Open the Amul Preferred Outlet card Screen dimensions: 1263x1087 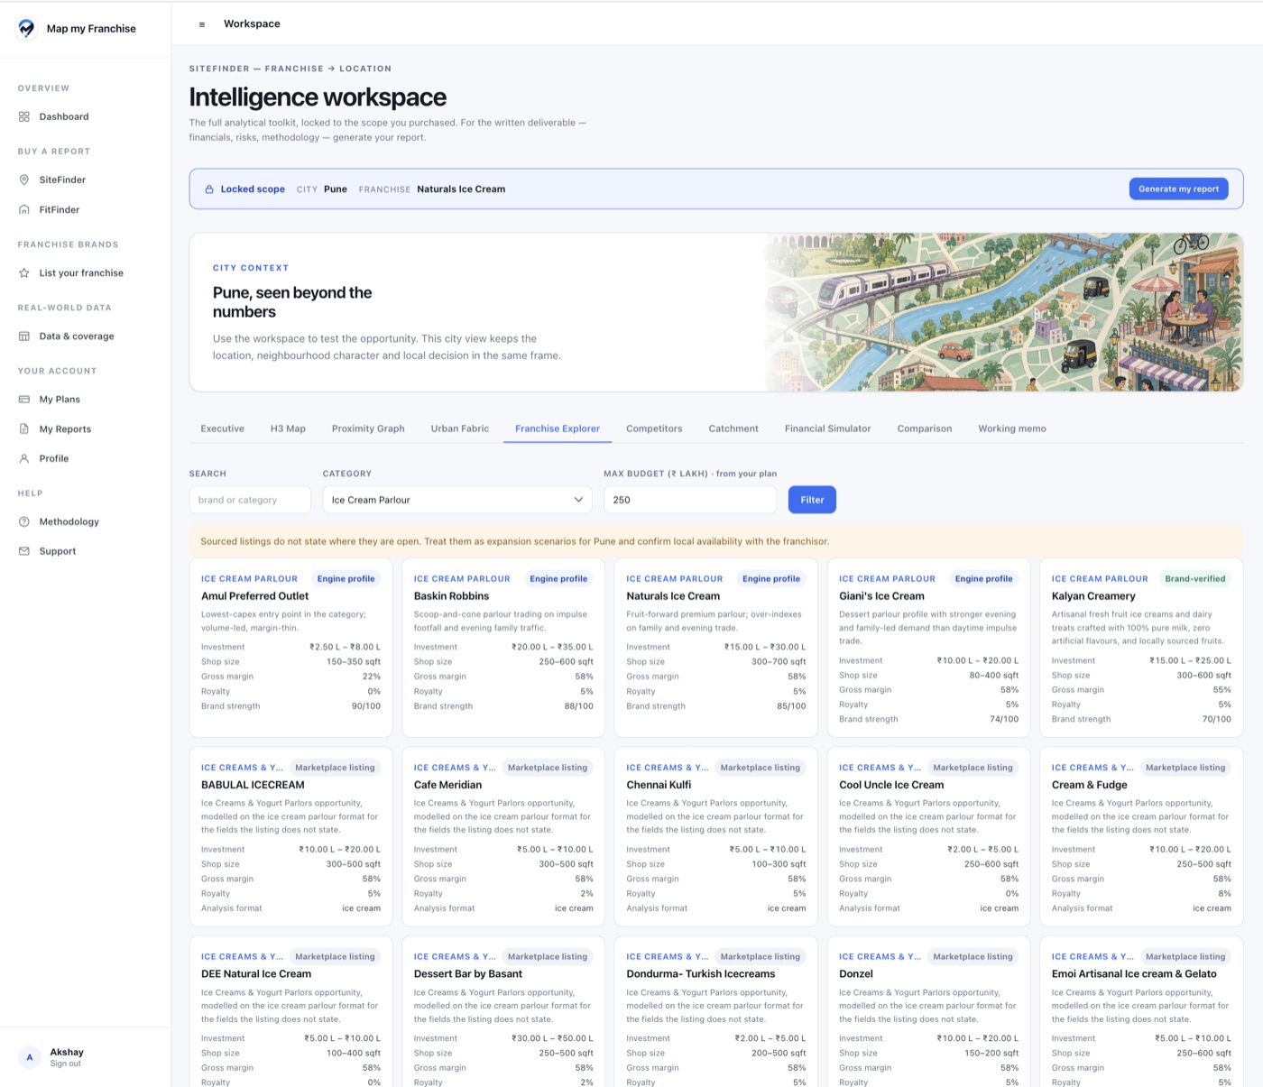[290, 648]
